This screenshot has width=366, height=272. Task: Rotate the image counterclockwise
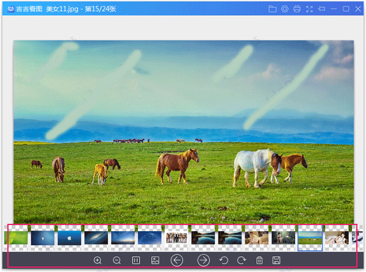click(x=224, y=260)
